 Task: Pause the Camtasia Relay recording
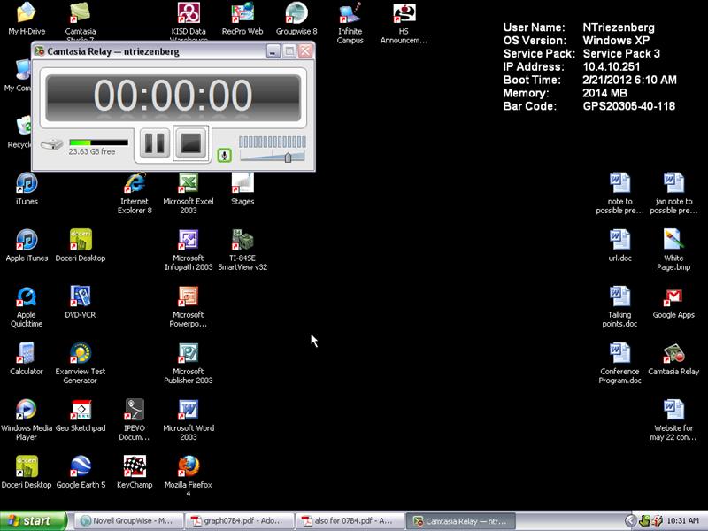(x=154, y=143)
